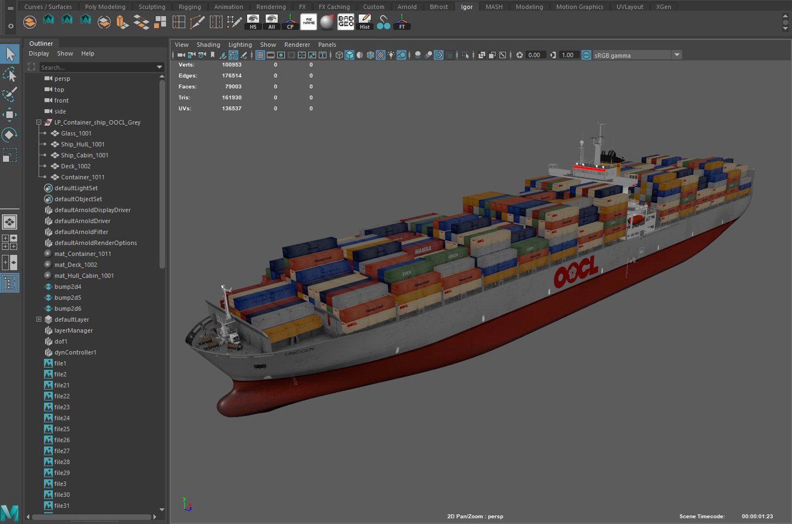
Task: Select Ship_Hull_1001 in the Outliner
Action: [x=82, y=144]
